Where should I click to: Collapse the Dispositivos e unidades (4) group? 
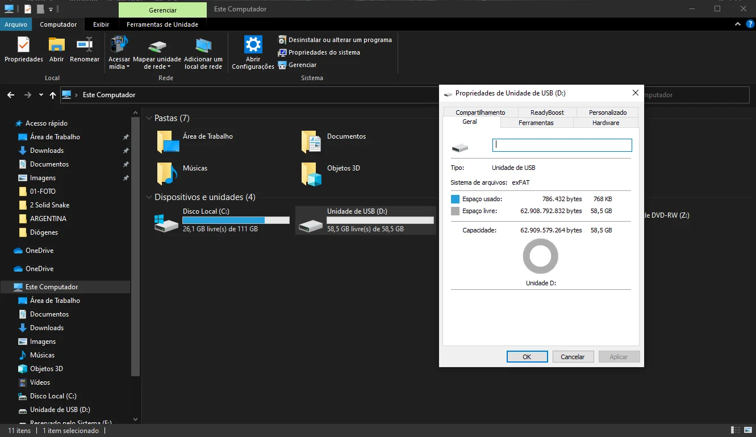tap(149, 197)
